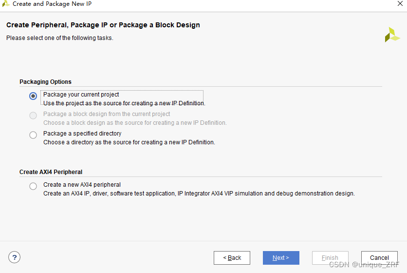The width and height of the screenshot is (407, 273).
Task: Open the help question mark icon
Action: pos(14,257)
